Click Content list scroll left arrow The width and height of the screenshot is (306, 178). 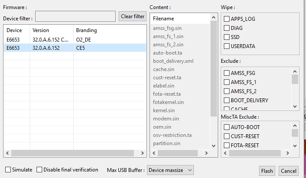(154, 153)
